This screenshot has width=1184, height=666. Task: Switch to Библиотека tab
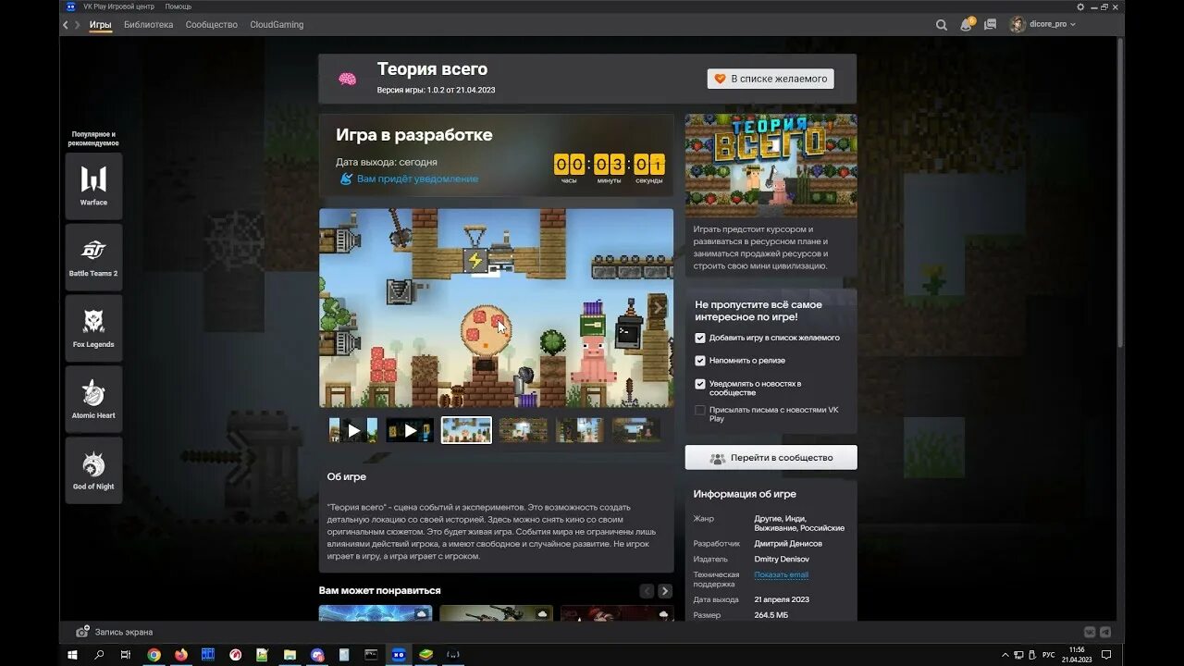coord(148,25)
